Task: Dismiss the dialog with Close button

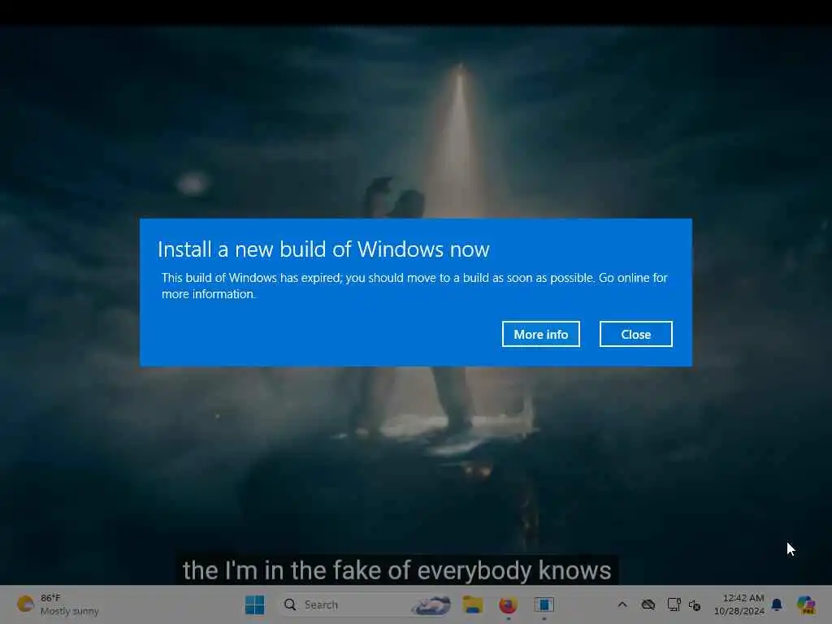Action: tap(635, 334)
